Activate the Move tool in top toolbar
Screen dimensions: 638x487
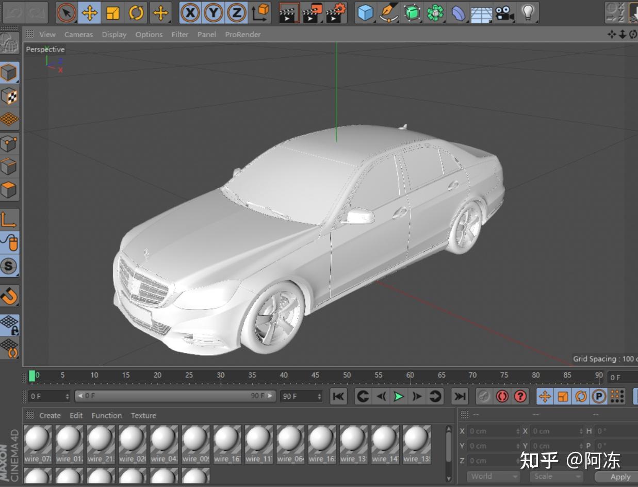(x=90, y=12)
